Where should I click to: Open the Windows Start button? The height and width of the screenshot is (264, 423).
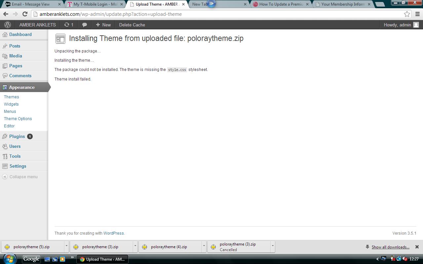(9, 259)
